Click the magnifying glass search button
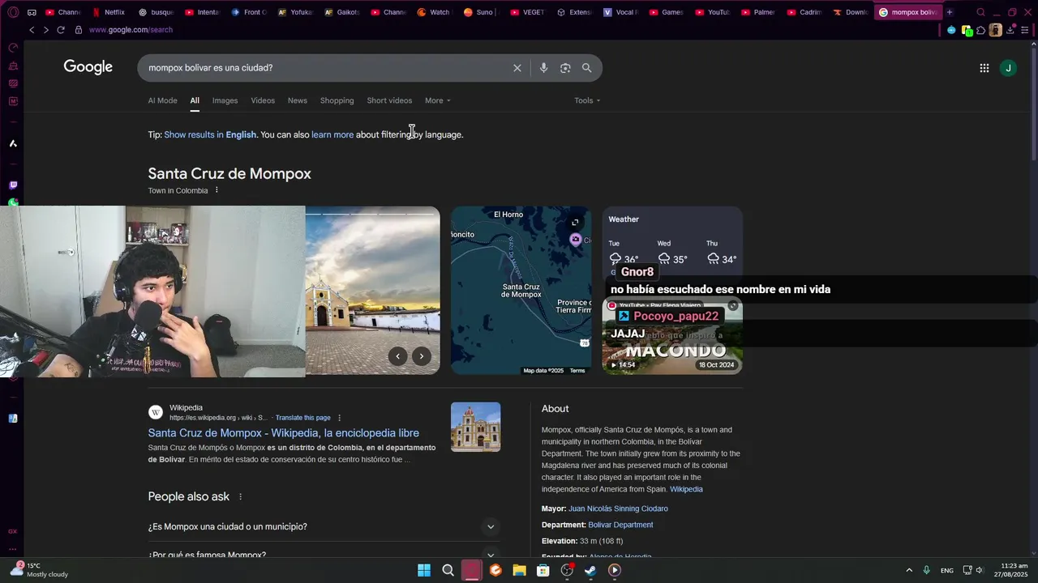This screenshot has width=1038, height=583. coord(587,68)
